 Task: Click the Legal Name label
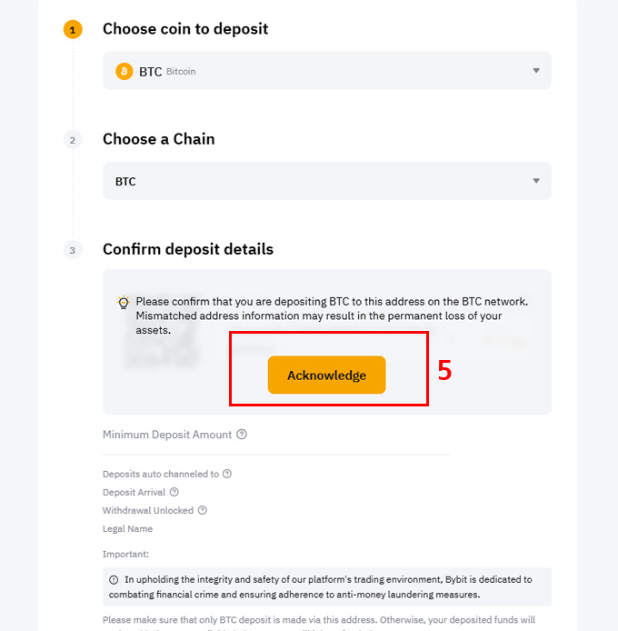(127, 529)
